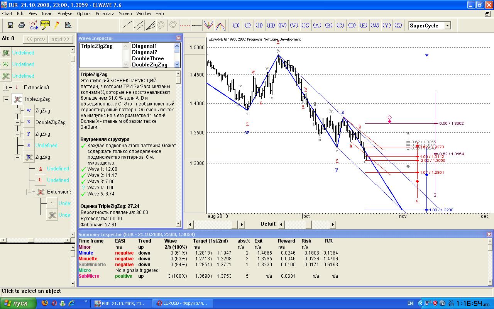Open the Chart menu

pos(7,14)
